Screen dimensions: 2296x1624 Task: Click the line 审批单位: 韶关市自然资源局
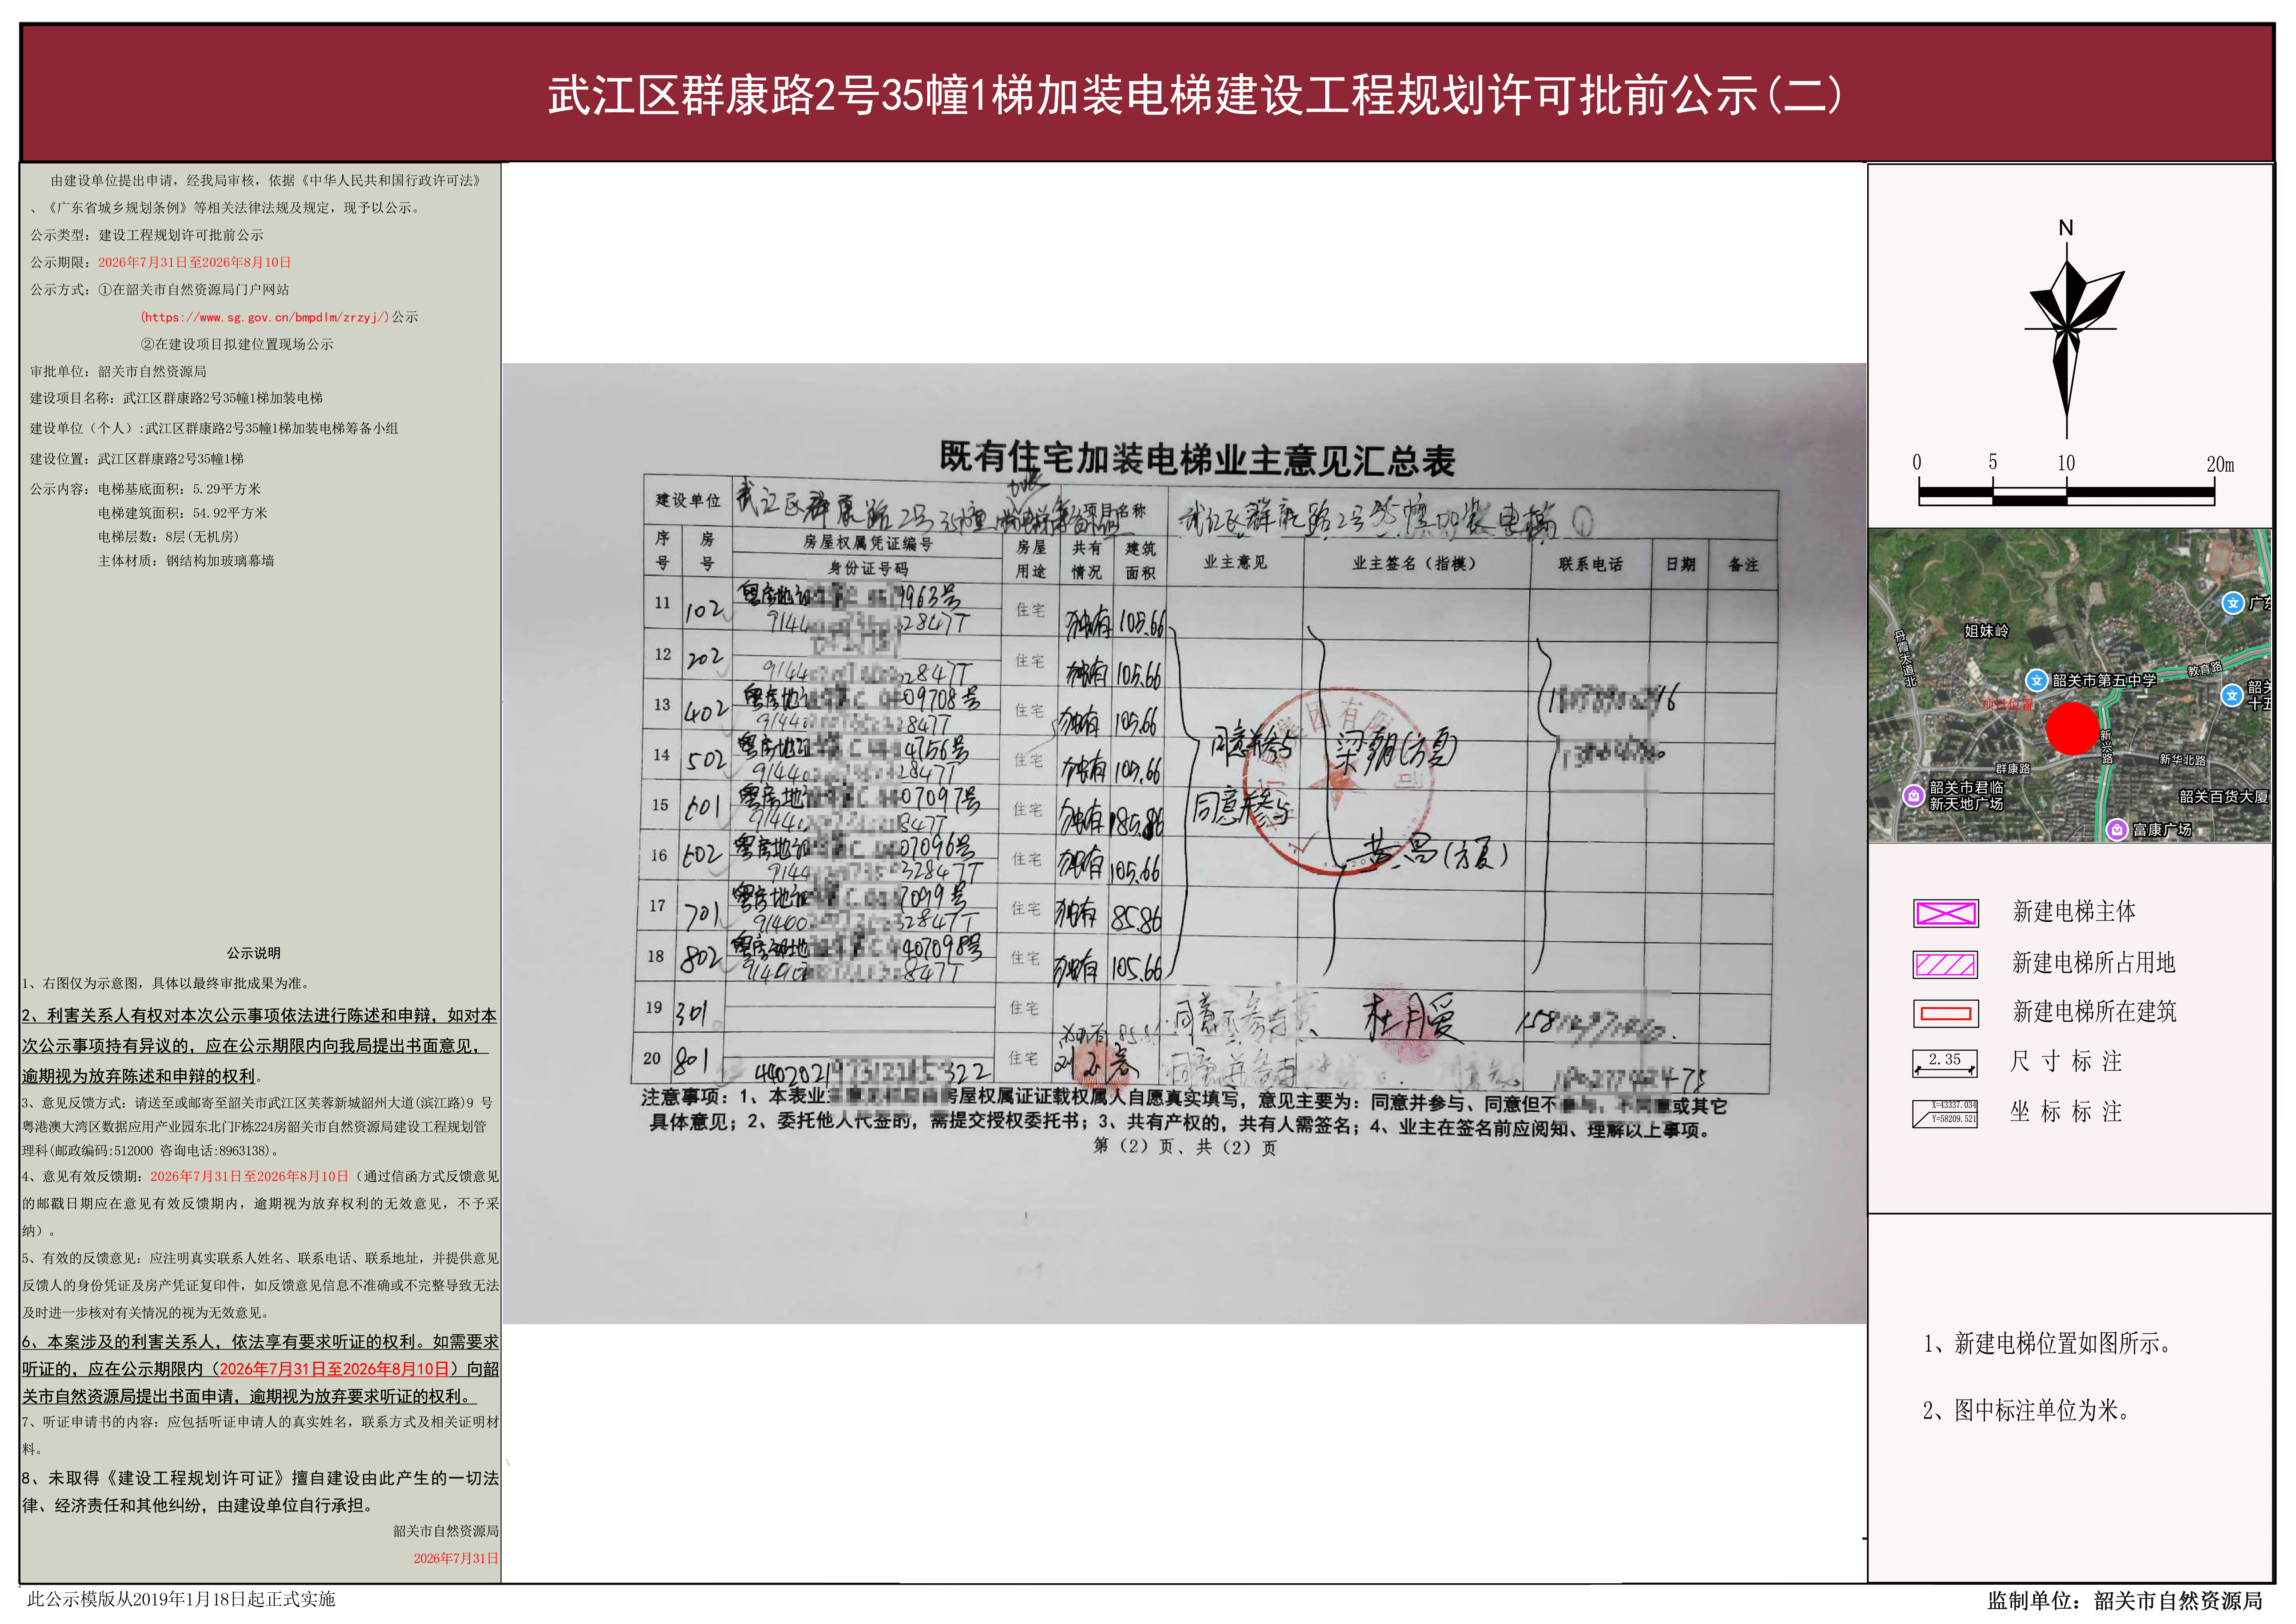pyautogui.click(x=118, y=371)
